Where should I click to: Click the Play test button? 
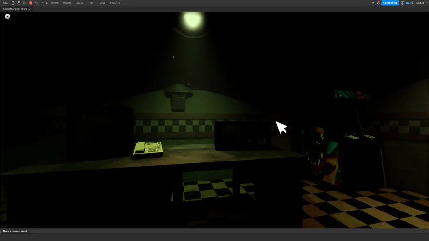25,3
